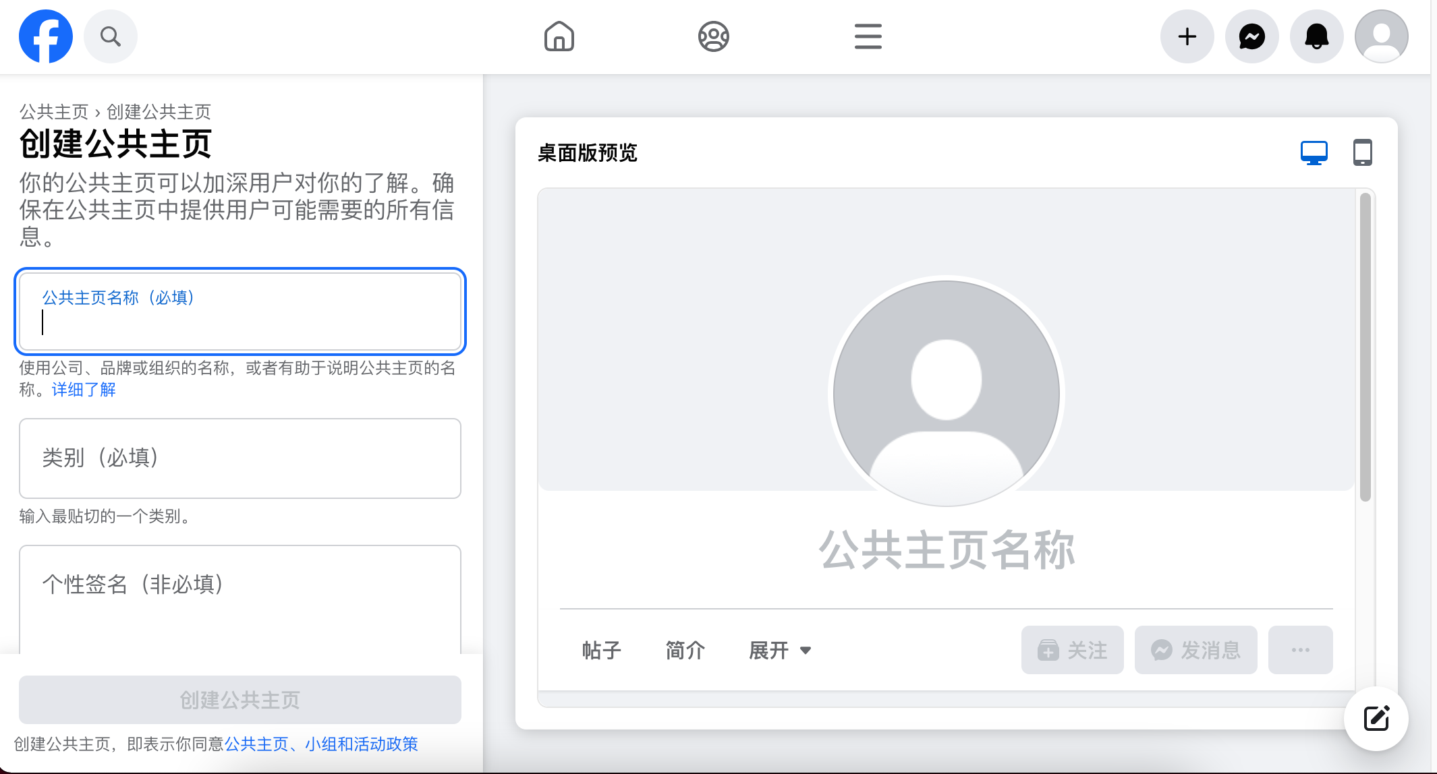Open notifications bell icon
The width and height of the screenshot is (1437, 774).
tap(1317, 36)
